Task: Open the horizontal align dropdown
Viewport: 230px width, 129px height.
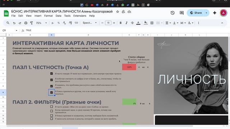Action: pos(168,23)
